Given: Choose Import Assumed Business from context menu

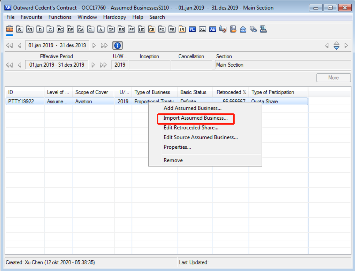Looking at the screenshot, I should pos(195,118).
